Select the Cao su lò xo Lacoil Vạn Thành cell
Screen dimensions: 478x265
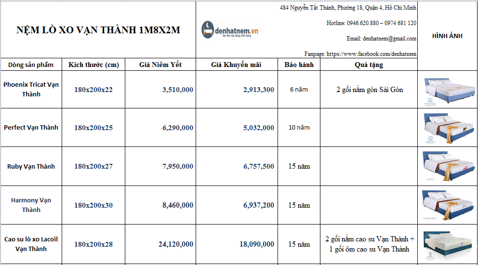pyautogui.click(x=31, y=244)
